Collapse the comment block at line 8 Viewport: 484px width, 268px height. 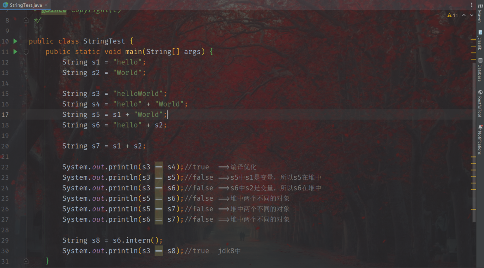pos(26,20)
